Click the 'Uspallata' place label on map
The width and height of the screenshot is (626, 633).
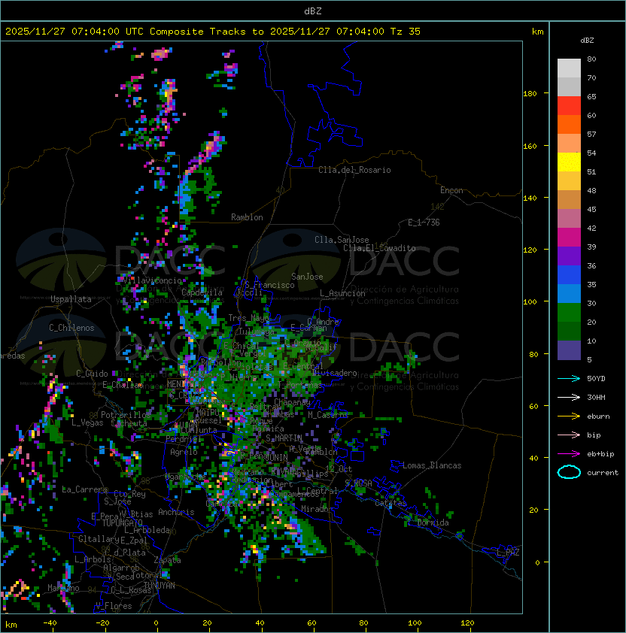click(x=71, y=299)
